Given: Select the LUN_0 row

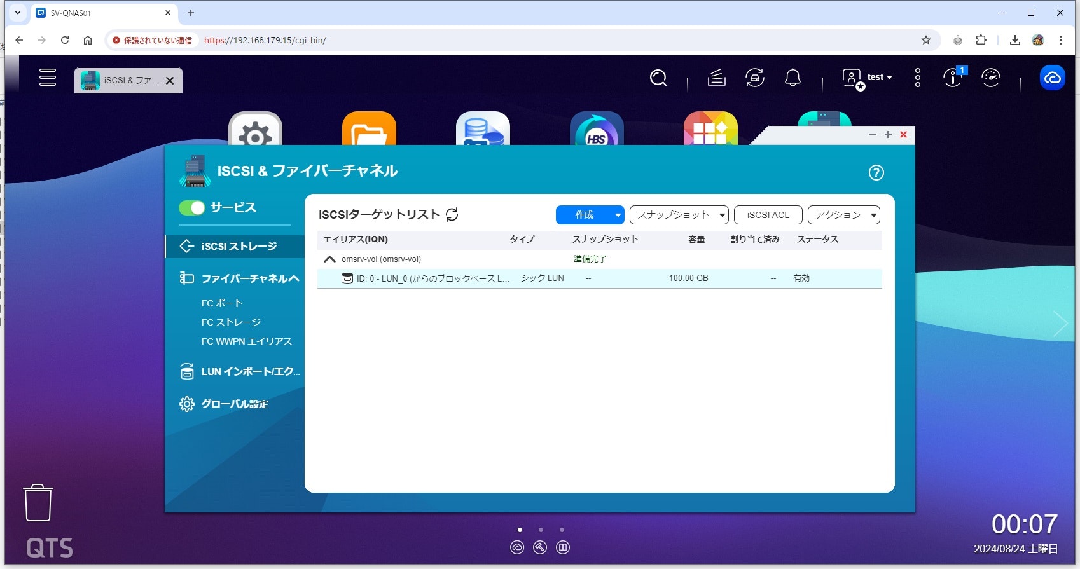Looking at the screenshot, I should [x=600, y=278].
